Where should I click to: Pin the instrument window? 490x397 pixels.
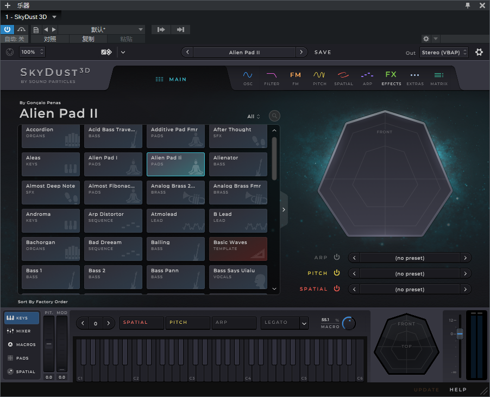(468, 5)
